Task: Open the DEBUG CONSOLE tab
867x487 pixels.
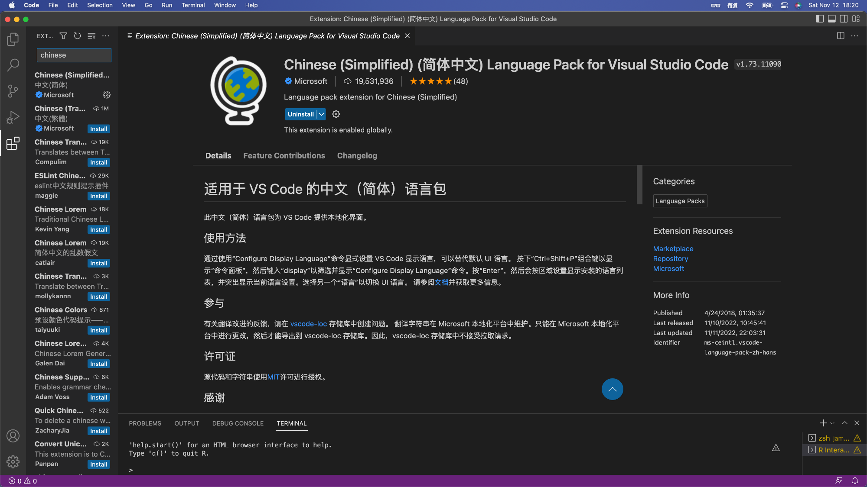Action: pyautogui.click(x=238, y=423)
